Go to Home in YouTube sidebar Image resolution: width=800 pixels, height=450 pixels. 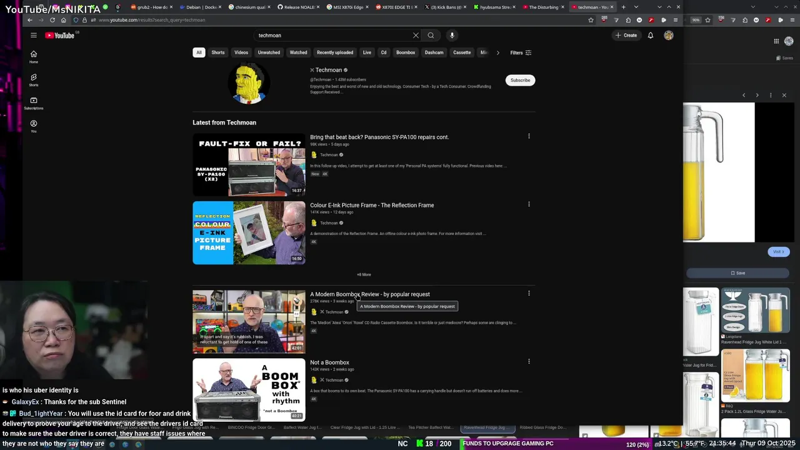[x=34, y=56]
